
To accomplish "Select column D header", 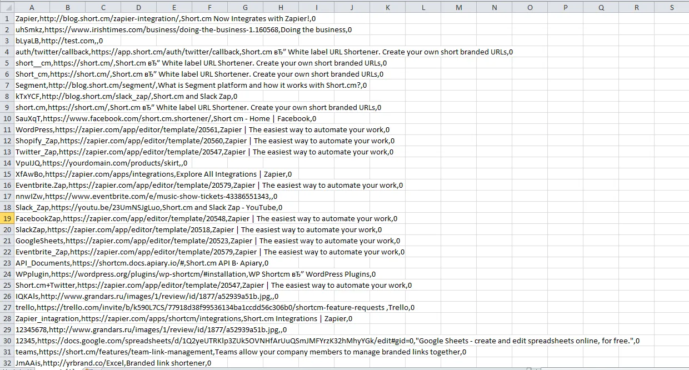I will tap(138, 7).
